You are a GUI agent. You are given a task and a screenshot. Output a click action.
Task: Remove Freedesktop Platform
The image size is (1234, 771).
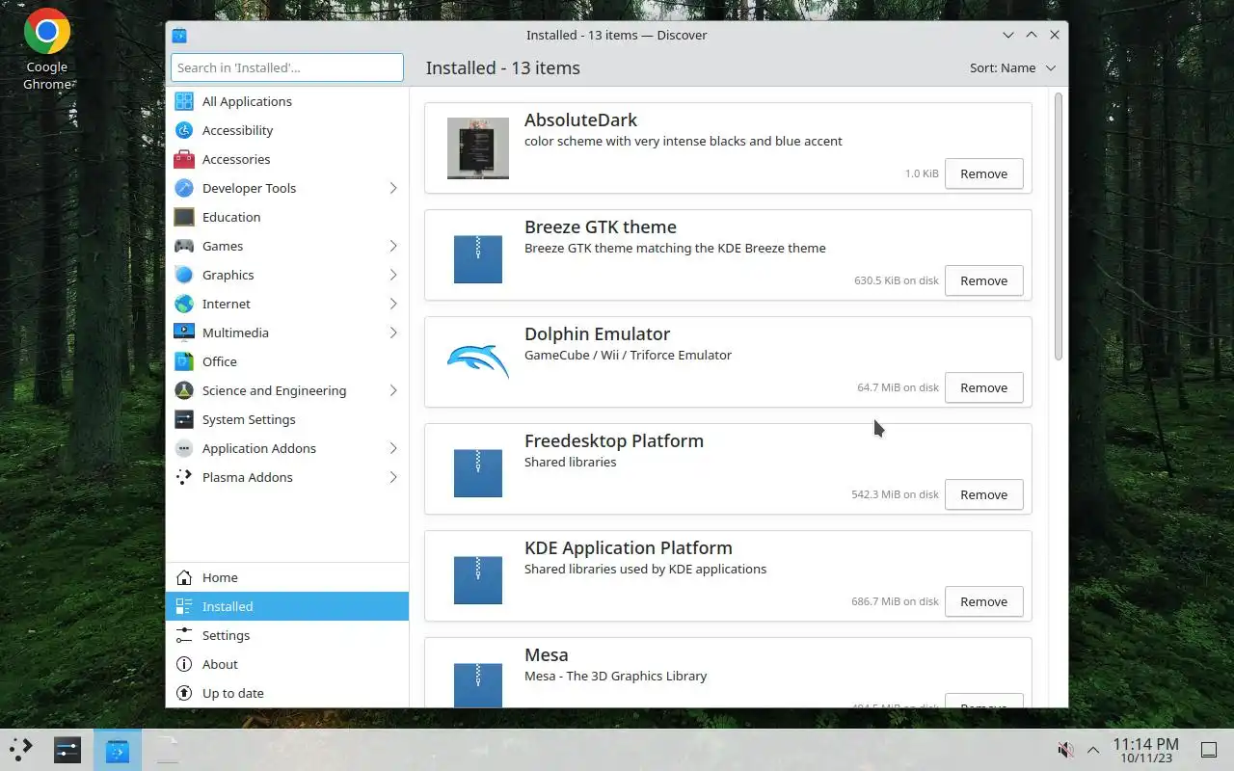983,494
